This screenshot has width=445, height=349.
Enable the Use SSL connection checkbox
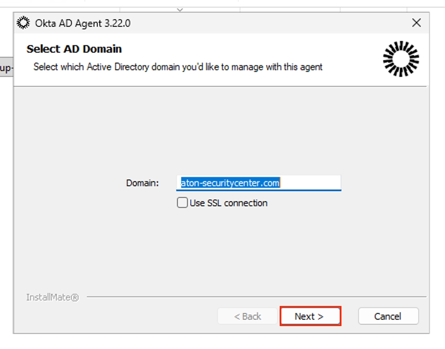[182, 203]
